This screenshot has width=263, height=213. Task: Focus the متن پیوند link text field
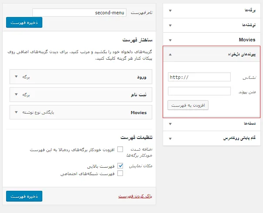click(199, 91)
